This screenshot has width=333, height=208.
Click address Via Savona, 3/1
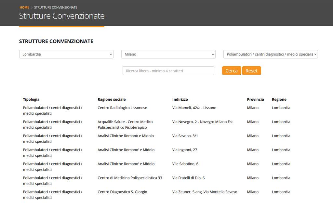click(185, 136)
